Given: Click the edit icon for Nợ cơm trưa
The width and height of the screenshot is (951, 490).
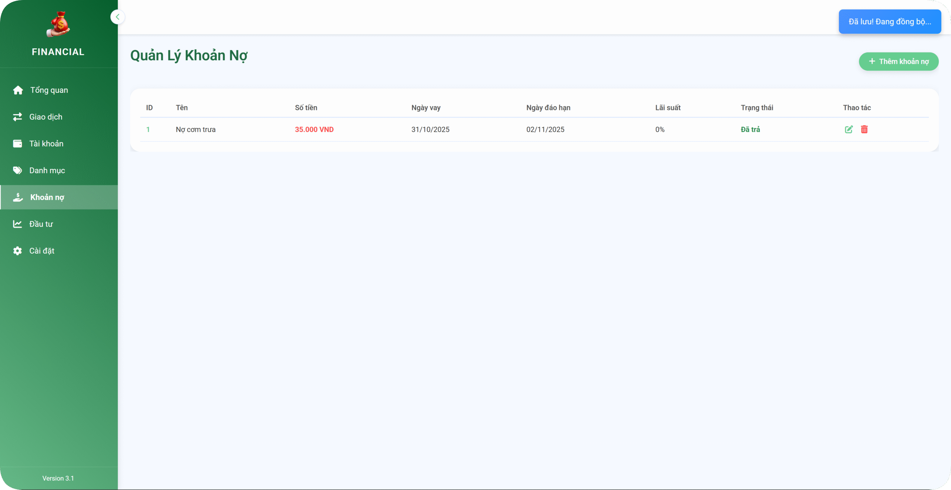Looking at the screenshot, I should click(848, 129).
